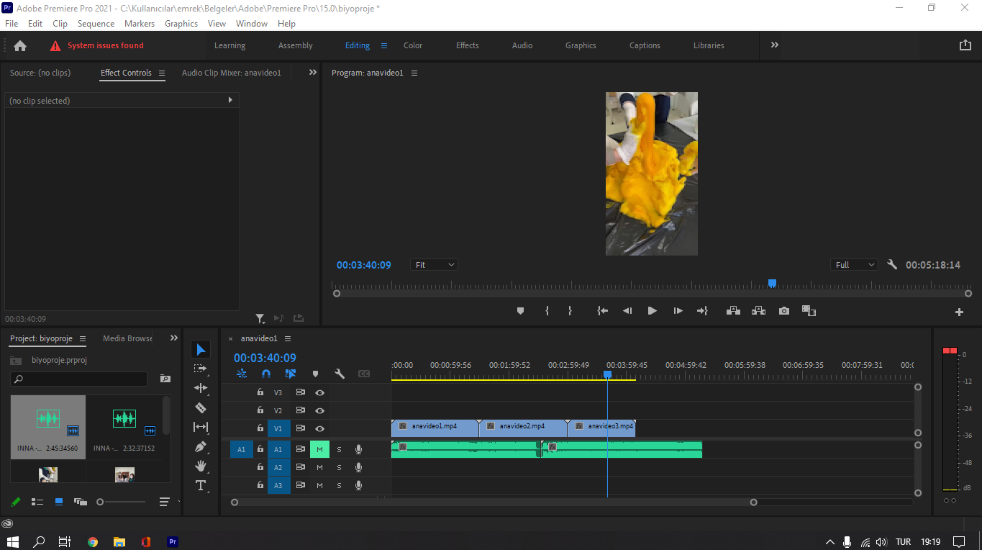
Task: Expand the workspace overflow chevron
Action: point(775,45)
